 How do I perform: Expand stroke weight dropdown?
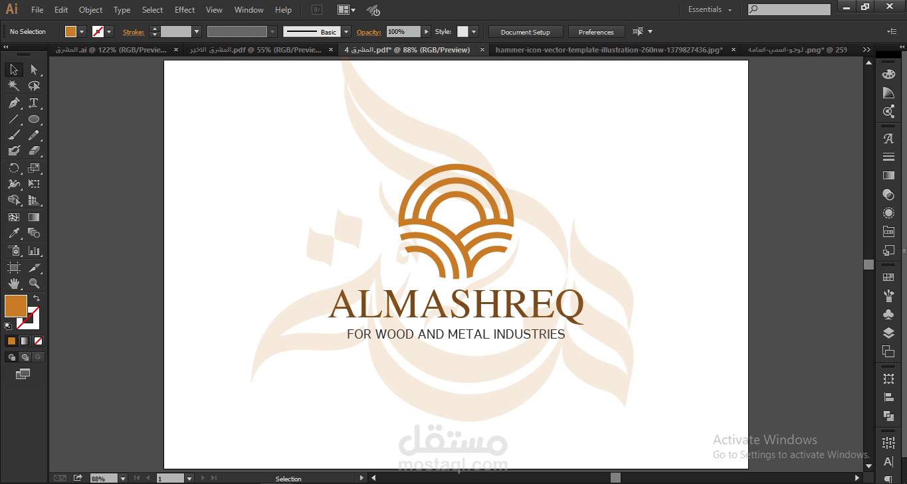click(x=197, y=32)
